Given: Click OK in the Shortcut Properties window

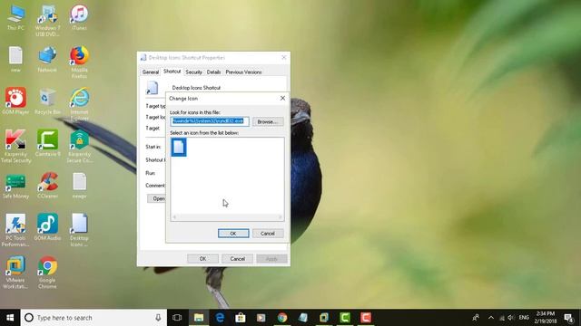Looking at the screenshot, I should 202,259.
